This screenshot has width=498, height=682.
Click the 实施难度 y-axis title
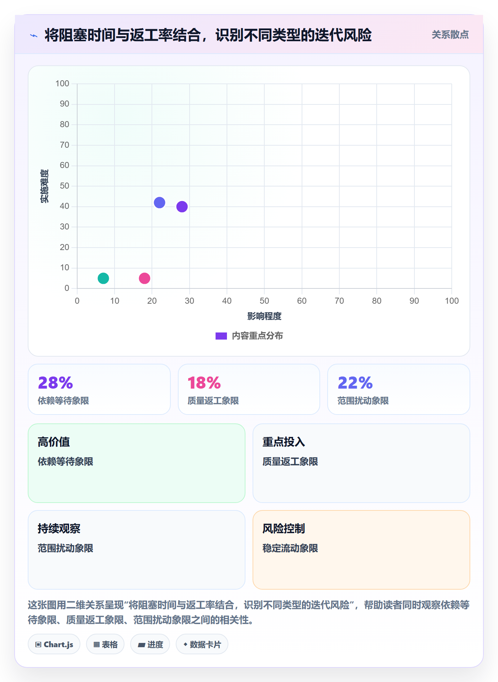point(44,186)
